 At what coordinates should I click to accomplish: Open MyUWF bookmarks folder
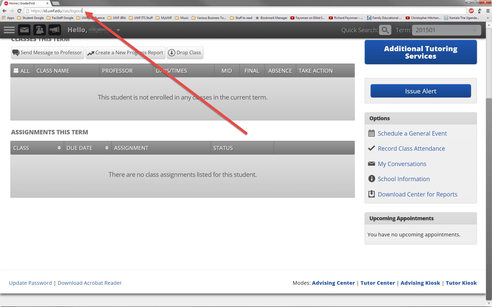164,18
